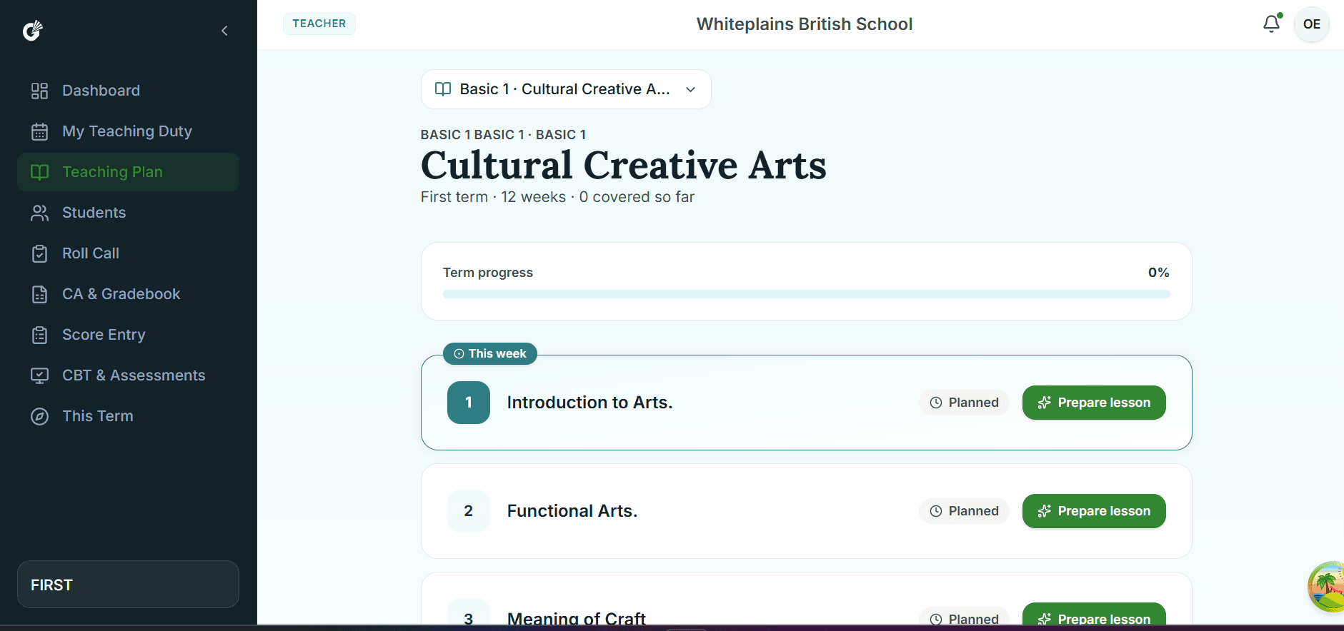The width and height of the screenshot is (1344, 631).
Task: Click week number 1 tile
Action: [469, 403]
